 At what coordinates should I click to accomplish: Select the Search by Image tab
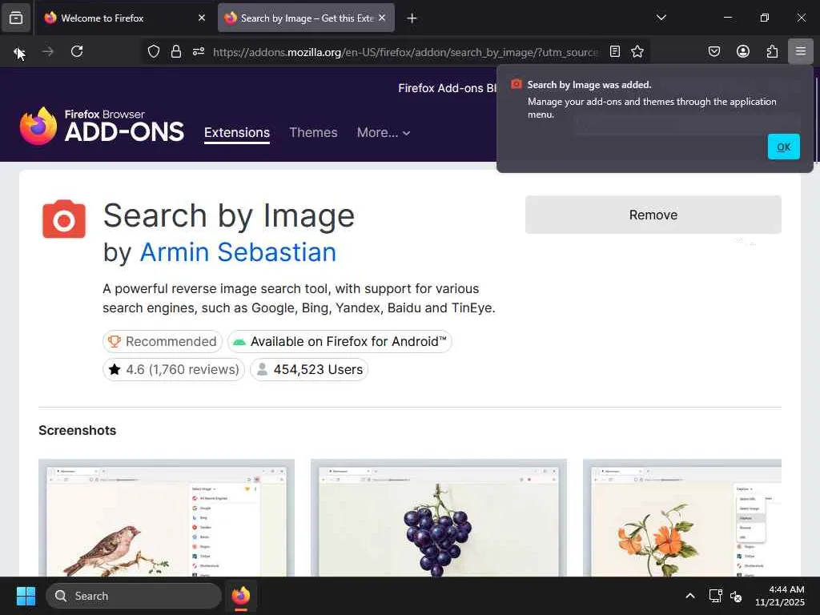click(x=306, y=18)
